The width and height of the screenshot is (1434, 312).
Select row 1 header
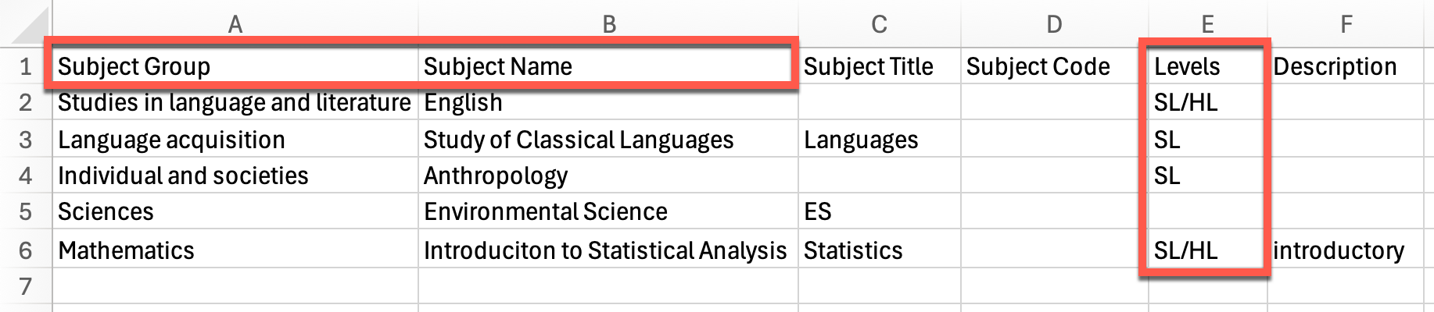point(26,66)
